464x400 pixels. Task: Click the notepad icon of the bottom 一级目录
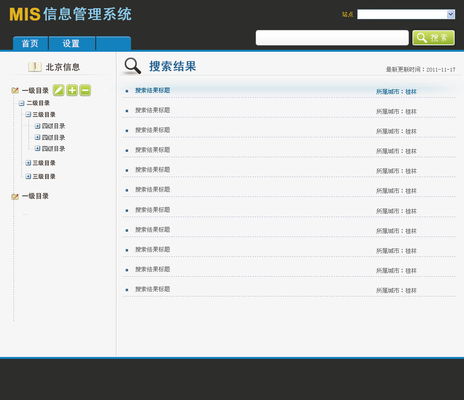[15, 196]
